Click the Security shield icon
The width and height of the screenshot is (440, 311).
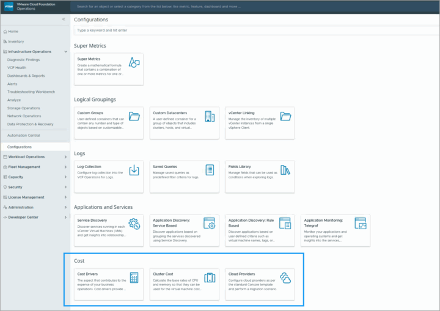tap(5, 187)
